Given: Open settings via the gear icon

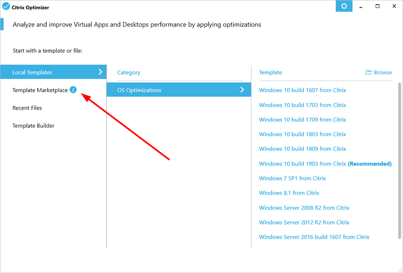Looking at the screenshot, I should (x=344, y=6).
